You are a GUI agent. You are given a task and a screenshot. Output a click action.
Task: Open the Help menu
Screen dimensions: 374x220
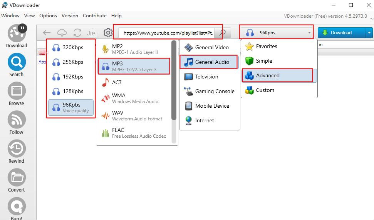coord(116,16)
